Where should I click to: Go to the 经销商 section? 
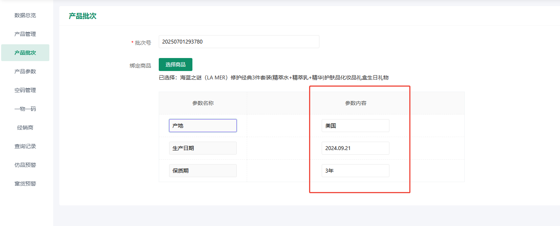click(25, 128)
